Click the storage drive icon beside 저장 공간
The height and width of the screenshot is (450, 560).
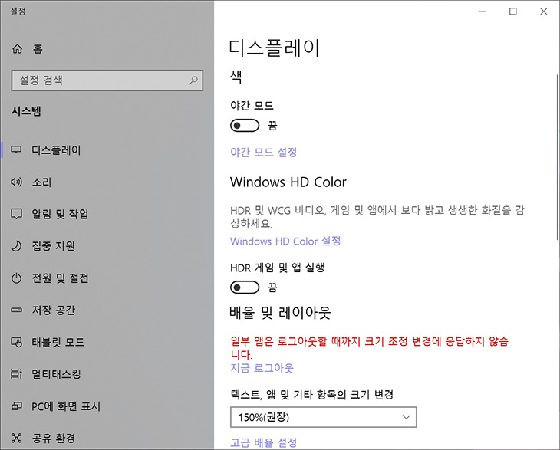16,310
